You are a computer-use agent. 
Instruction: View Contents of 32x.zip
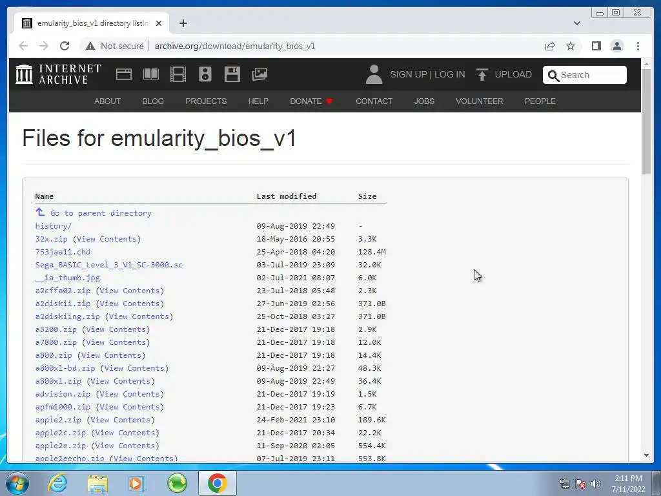[x=107, y=239]
